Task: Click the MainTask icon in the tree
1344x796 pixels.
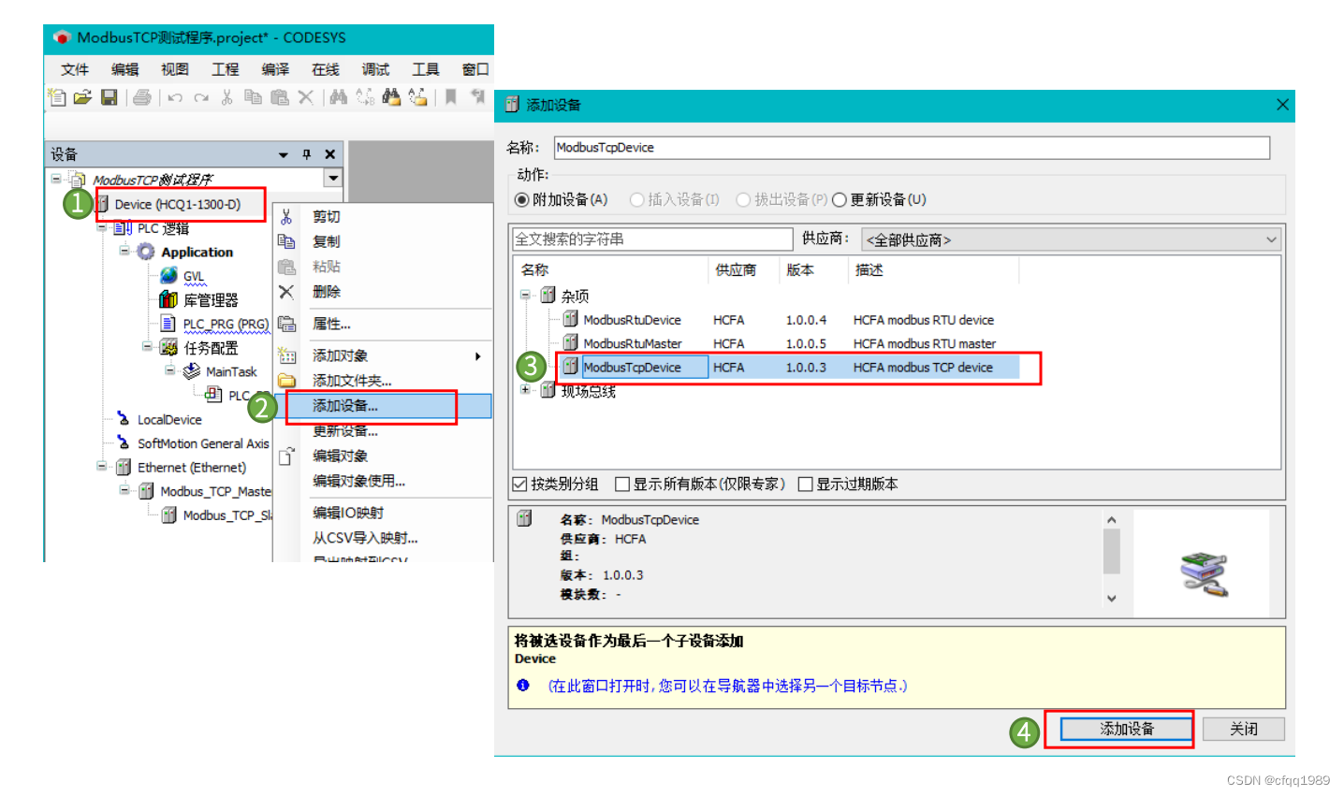Action: tap(192, 371)
